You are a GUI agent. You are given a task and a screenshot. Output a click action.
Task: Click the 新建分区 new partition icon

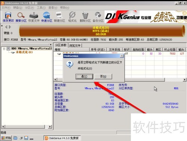[59, 17]
